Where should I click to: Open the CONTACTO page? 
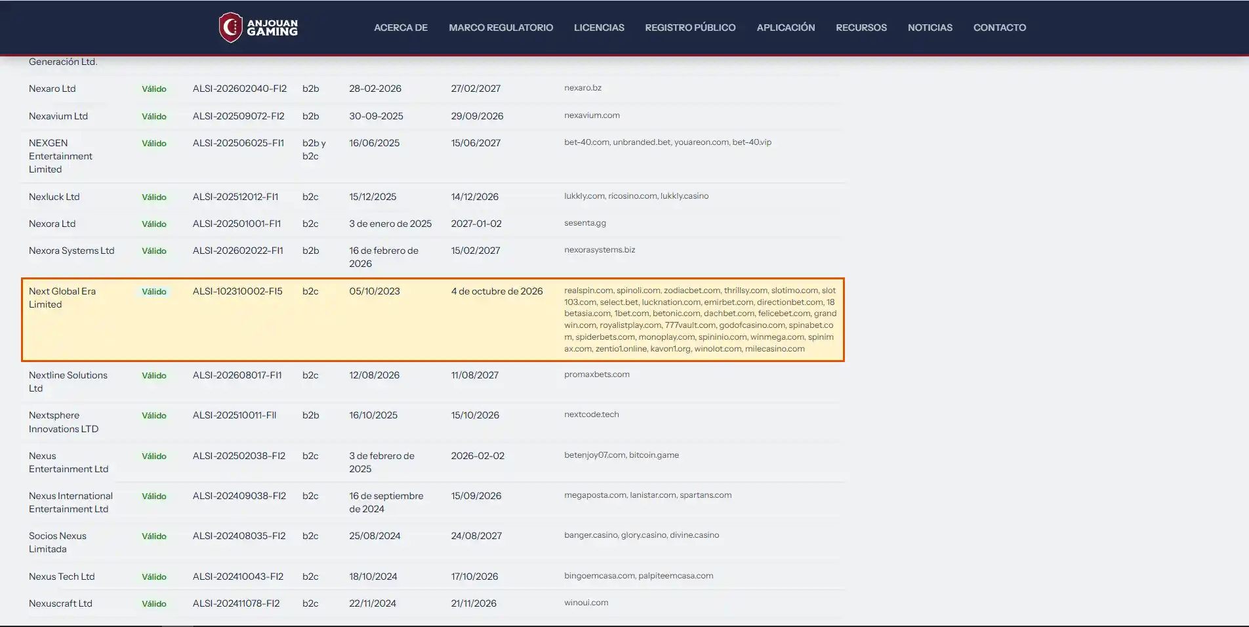1000,28
